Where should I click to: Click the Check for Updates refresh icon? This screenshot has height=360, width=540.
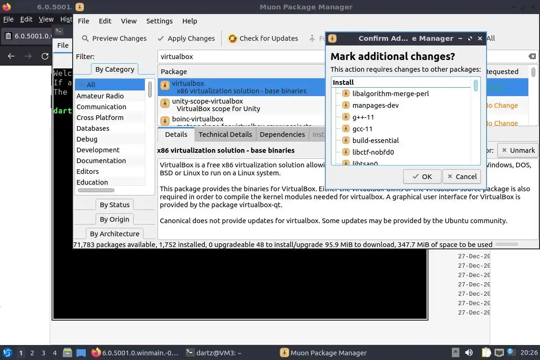pyautogui.click(x=232, y=38)
